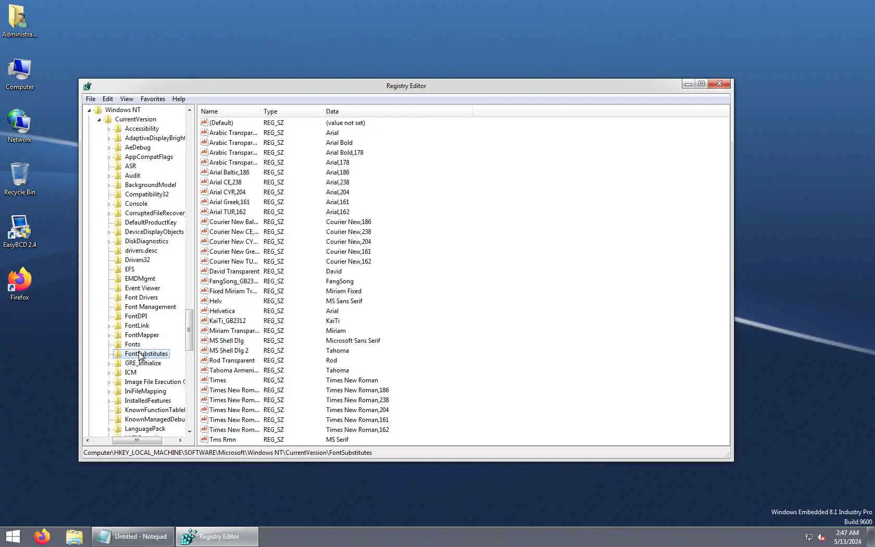Select the Event Viewer key
Viewport: 875px width, 547px height.
pyautogui.click(x=142, y=288)
